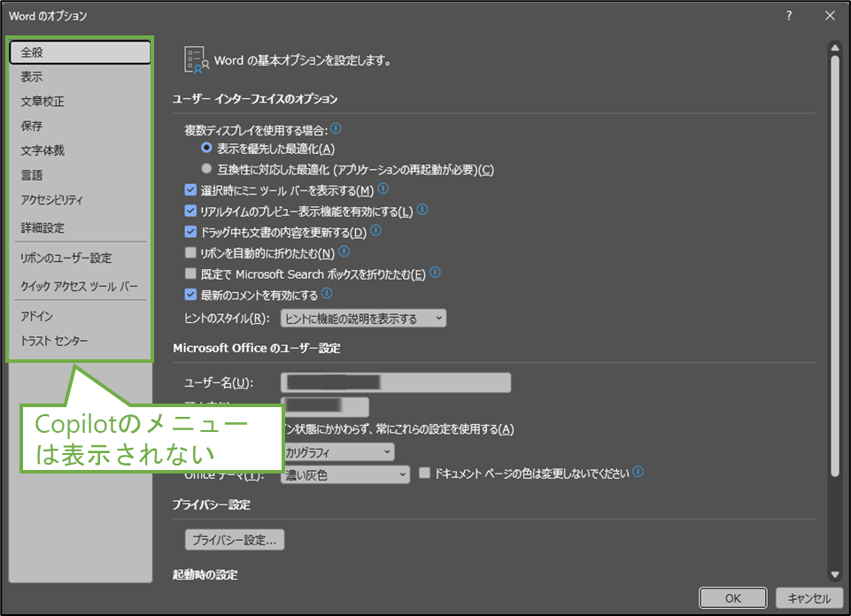Open the Office theme 濃い灰色 dropdown
851x616 pixels.
(345, 475)
